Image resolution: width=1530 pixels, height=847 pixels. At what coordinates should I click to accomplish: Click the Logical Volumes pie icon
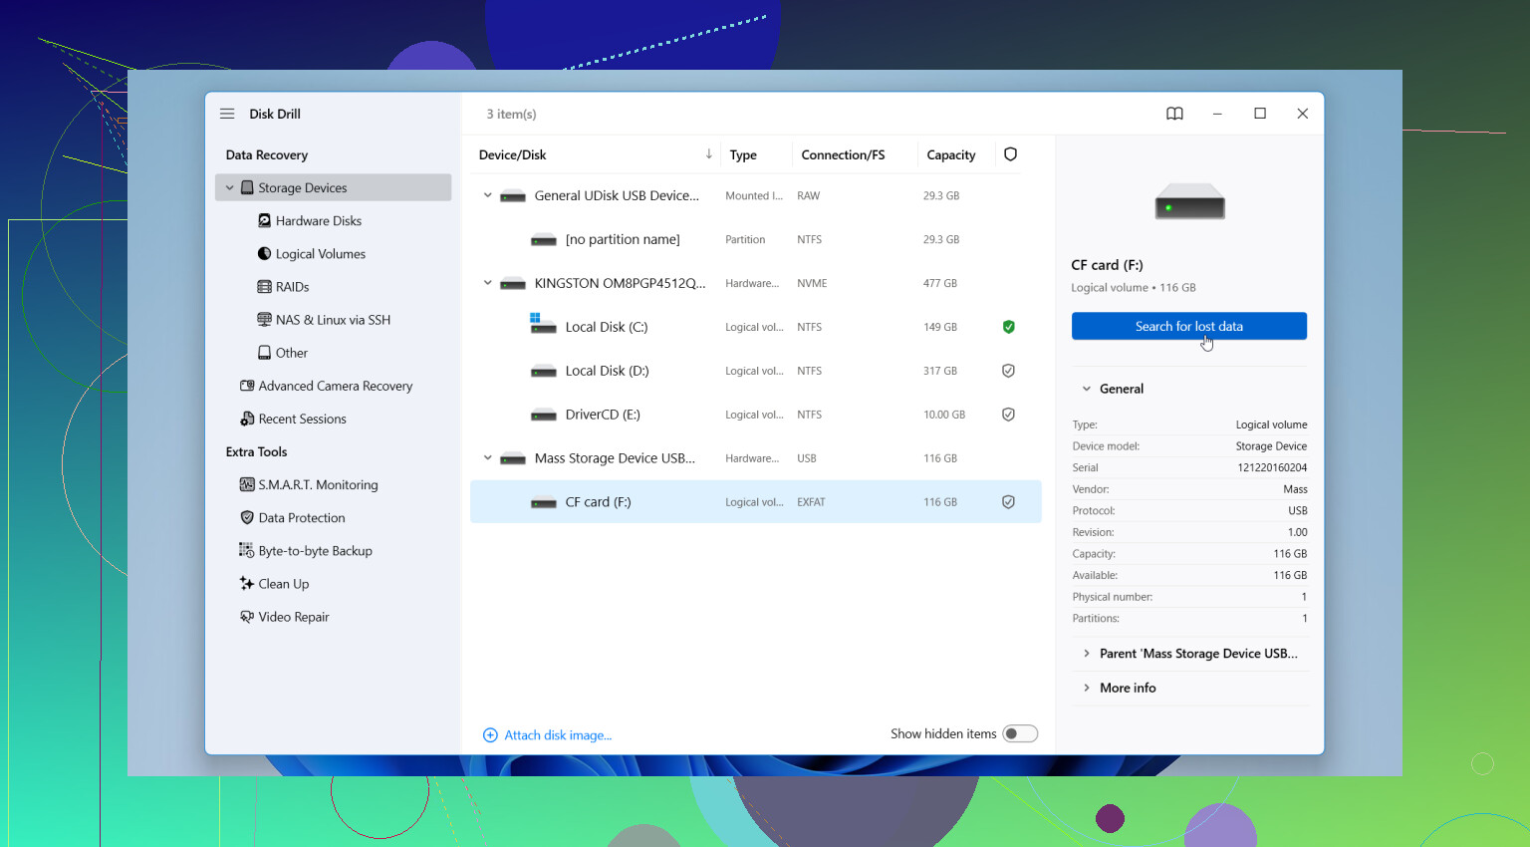click(264, 253)
